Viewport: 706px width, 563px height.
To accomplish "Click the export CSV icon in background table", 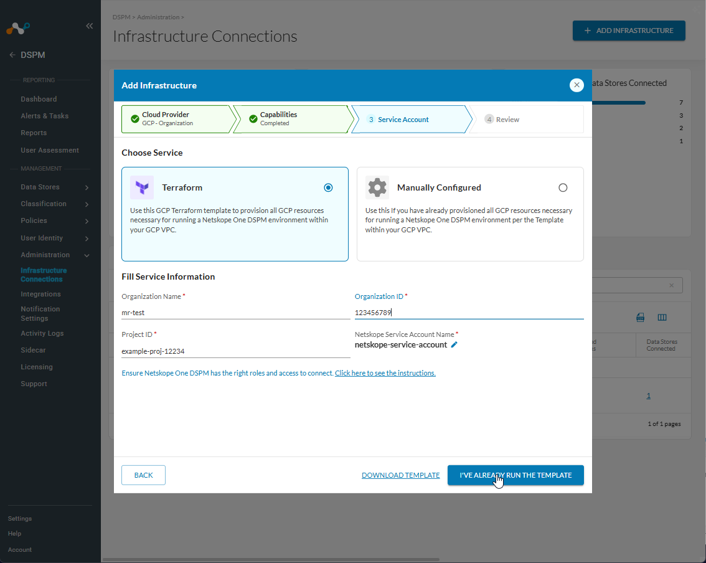I will [x=640, y=318].
